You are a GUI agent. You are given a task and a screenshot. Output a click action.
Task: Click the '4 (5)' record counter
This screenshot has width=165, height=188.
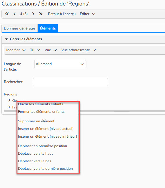pyautogui.click(x=24, y=14)
